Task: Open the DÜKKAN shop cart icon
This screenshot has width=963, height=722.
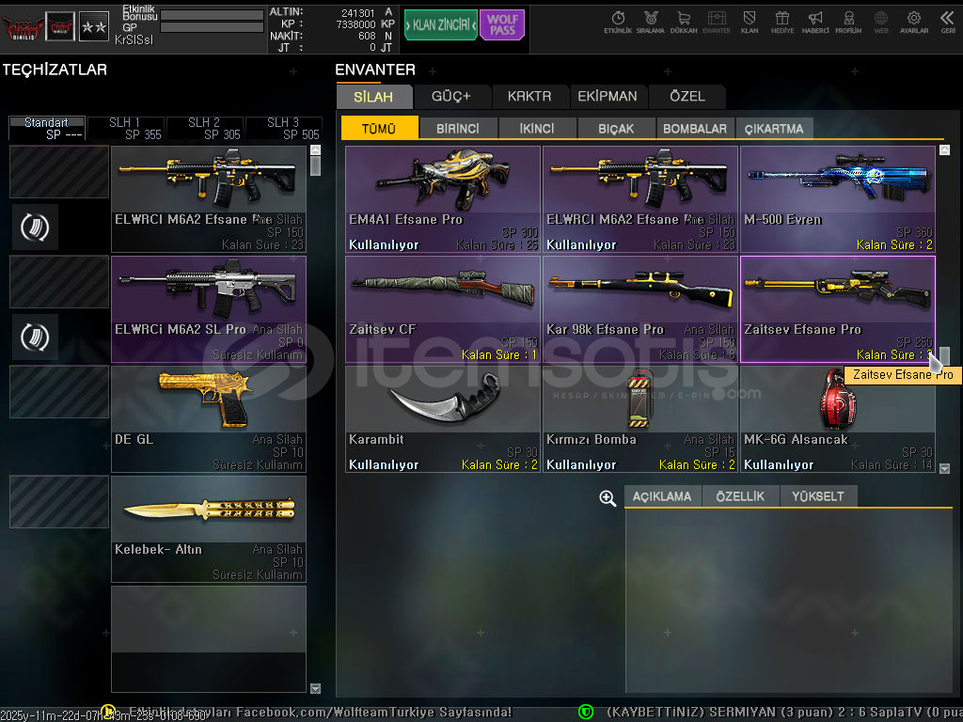Action: [x=684, y=23]
